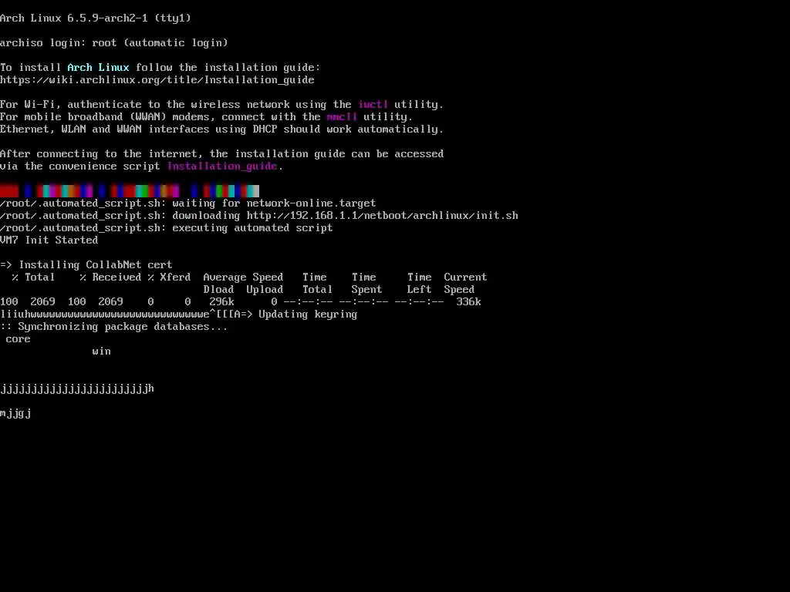790x592 pixels.
Task: Click the cyan 'Arch Linux' text
Action: pyautogui.click(x=98, y=68)
